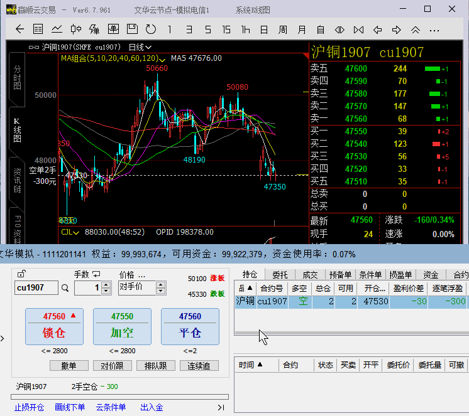Switch to the 委托 tab

tap(280, 275)
